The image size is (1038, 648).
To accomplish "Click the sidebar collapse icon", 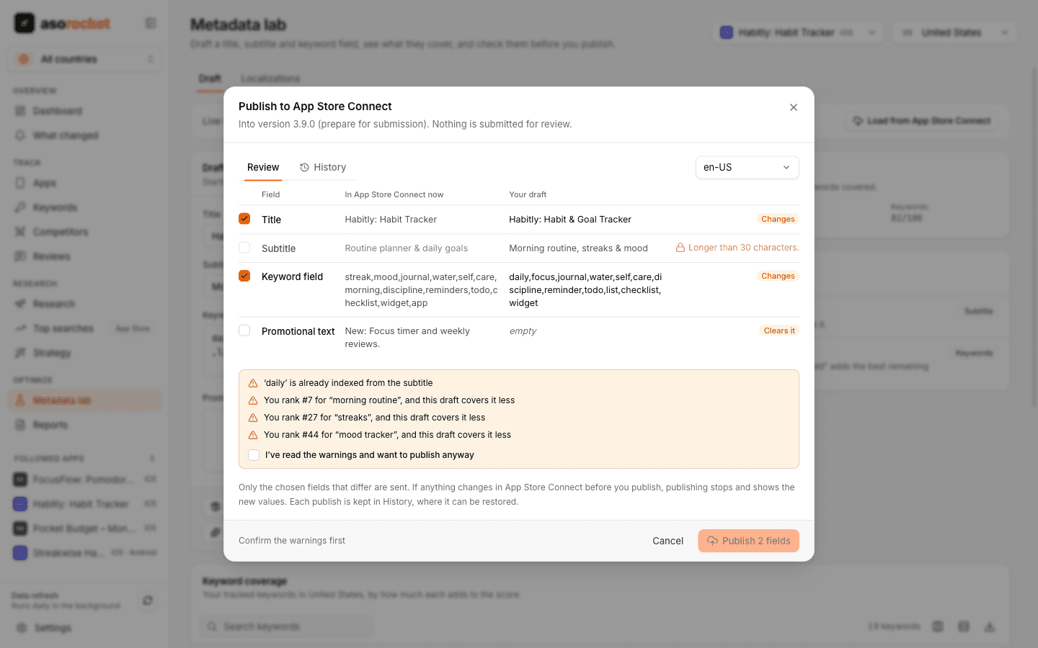I will tap(151, 23).
